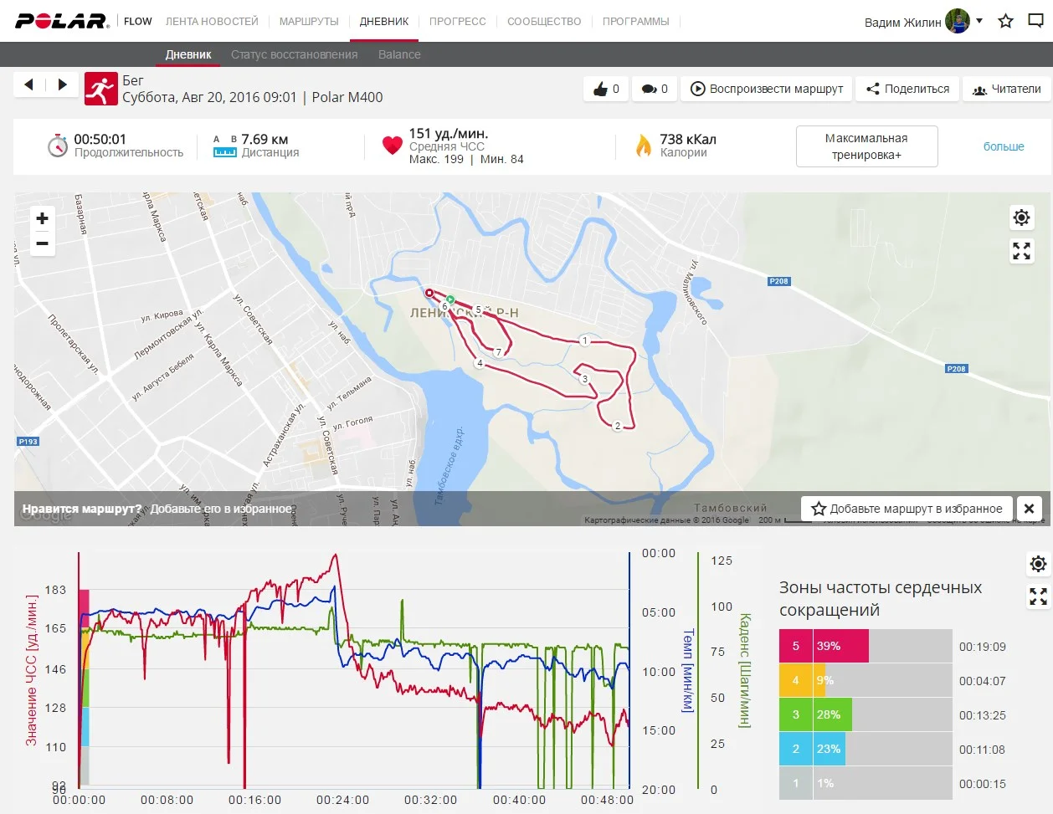The image size is (1053, 814).
Task: Select Дневник sub-tab
Action: click(x=188, y=54)
